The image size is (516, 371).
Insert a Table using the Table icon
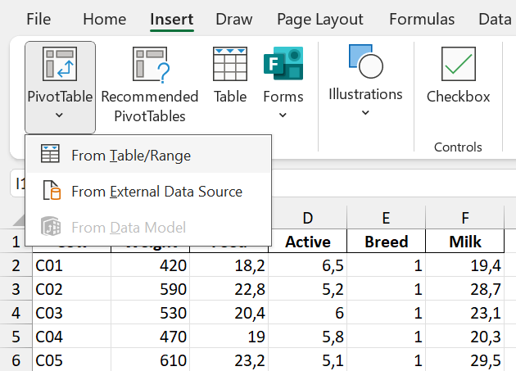click(x=230, y=65)
